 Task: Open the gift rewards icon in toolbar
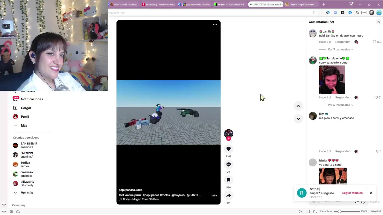(x=372, y=13)
